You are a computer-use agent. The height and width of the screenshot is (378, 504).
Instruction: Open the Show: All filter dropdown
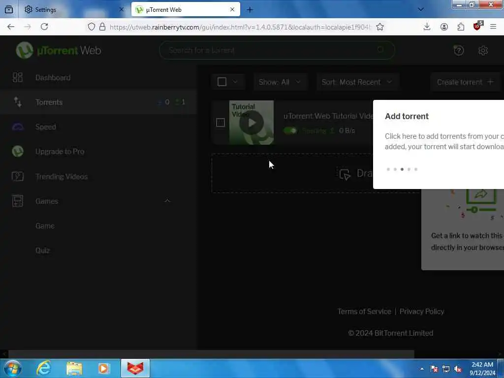pos(280,82)
